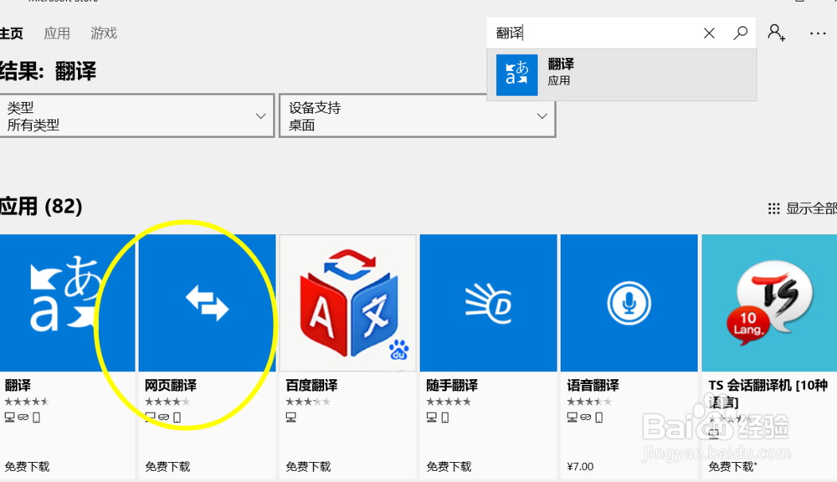
Task: Click the 语音翻译 app title
Action: click(593, 386)
